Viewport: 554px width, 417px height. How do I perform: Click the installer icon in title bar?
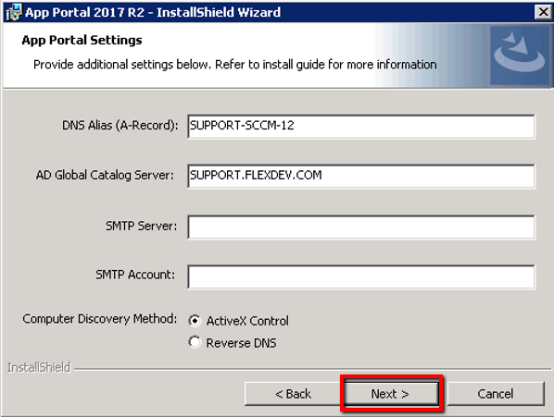point(14,12)
